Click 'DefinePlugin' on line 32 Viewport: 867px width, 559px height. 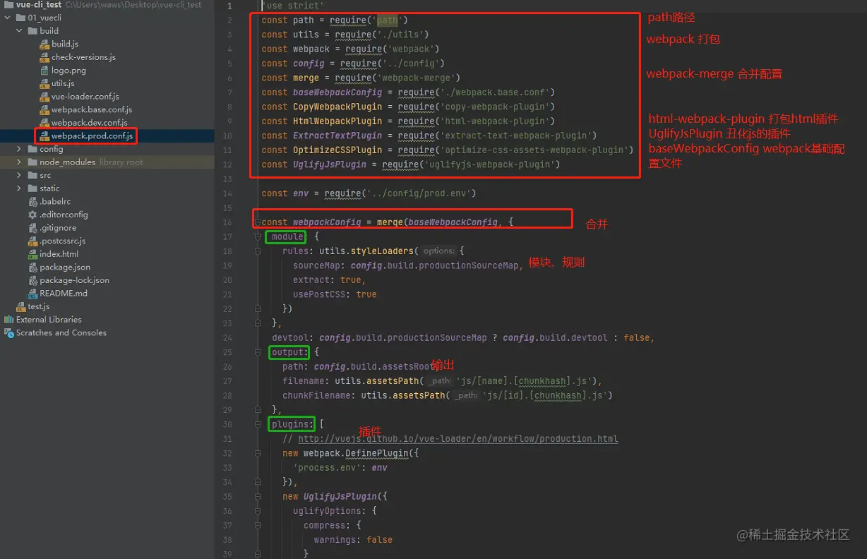click(x=377, y=453)
